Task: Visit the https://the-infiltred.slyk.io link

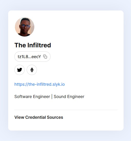Action: click(x=39, y=84)
